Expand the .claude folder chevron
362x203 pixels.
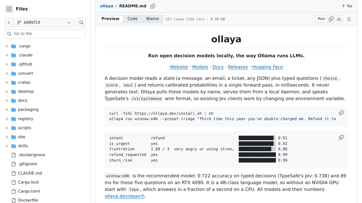pos(7,55)
